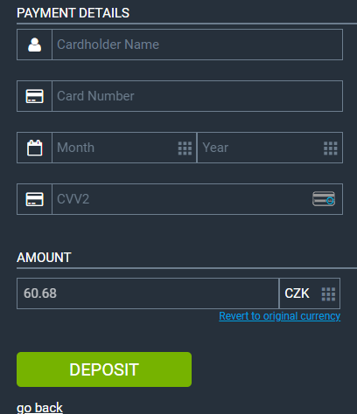Click the grid icon beside CZK
The image size is (357, 414).
click(x=328, y=294)
